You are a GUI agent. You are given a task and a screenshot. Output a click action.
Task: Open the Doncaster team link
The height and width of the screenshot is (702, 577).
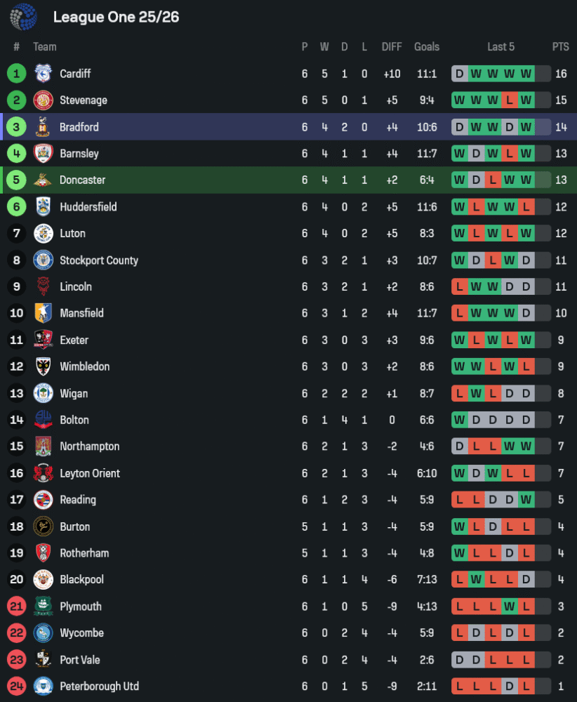(82, 180)
